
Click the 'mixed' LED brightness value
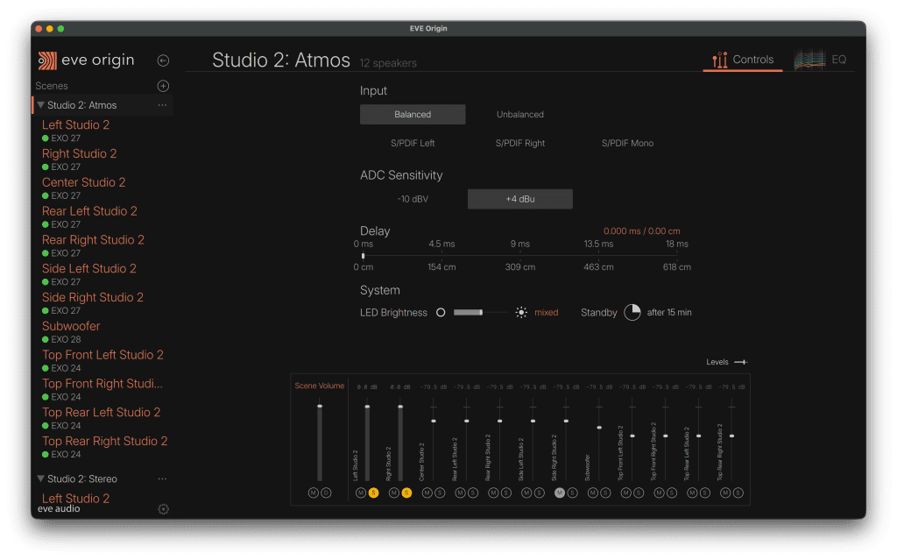tap(547, 313)
